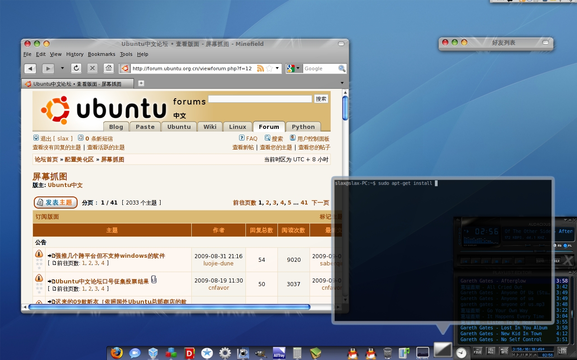The image size is (577, 360).
Task: Play Gareth Gates - New Kid In Town
Action: (501, 334)
